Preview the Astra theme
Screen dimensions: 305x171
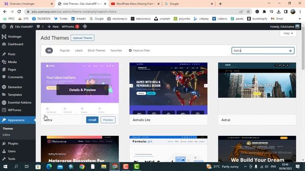(108, 120)
